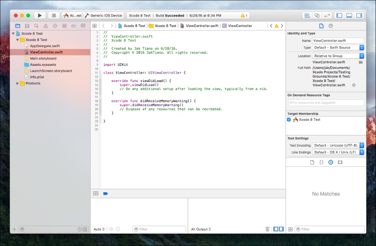Go forward in editor history

[112, 26]
